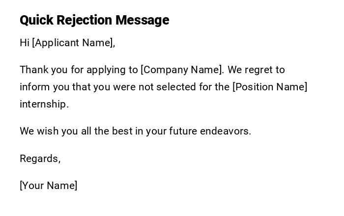Select the [Company Name] placeholder text
This screenshot has width=344, height=216.
(x=182, y=70)
